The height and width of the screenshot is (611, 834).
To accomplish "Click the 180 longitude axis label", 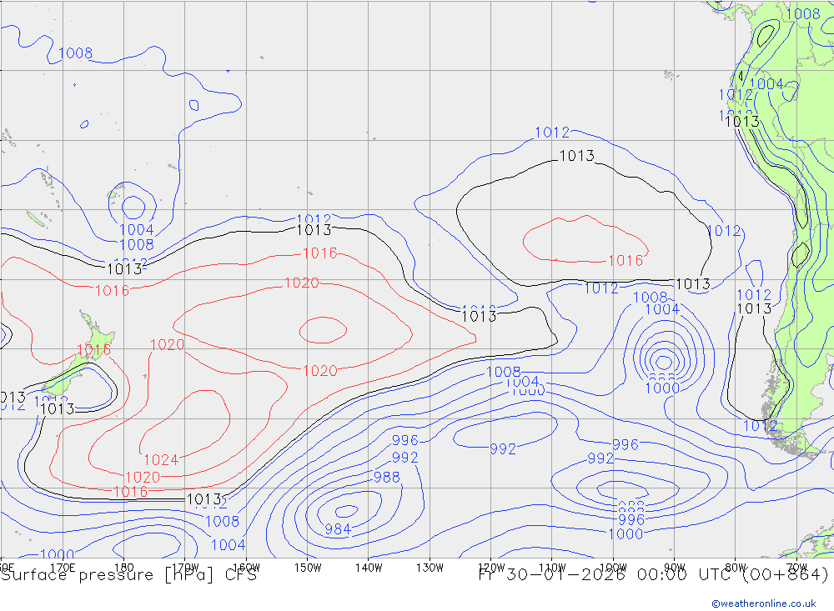I will [124, 568].
